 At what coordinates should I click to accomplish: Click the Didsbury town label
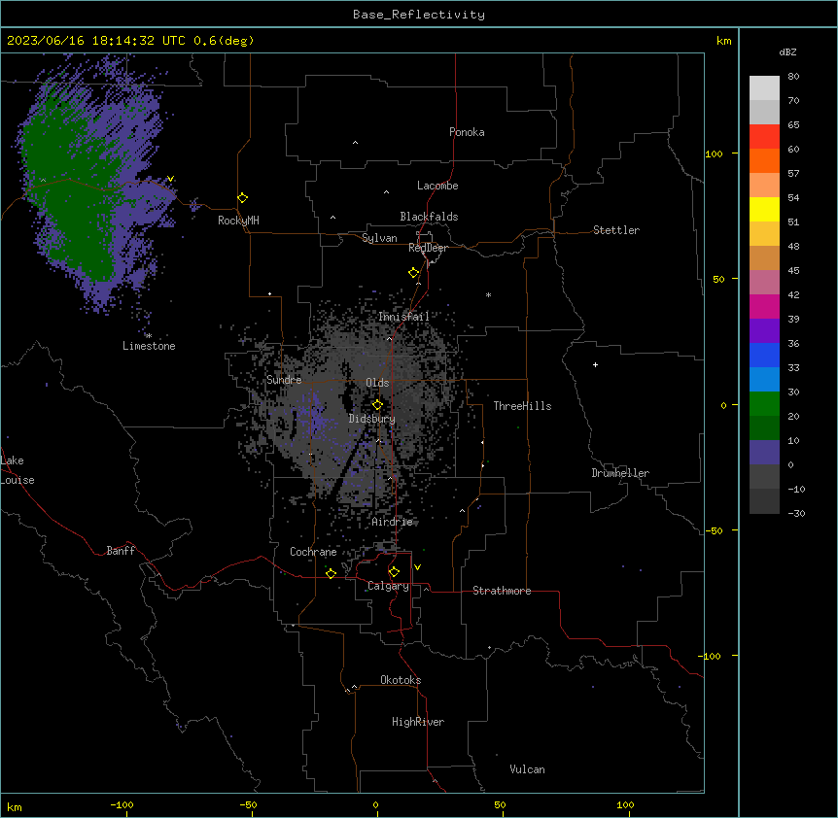tap(372, 419)
